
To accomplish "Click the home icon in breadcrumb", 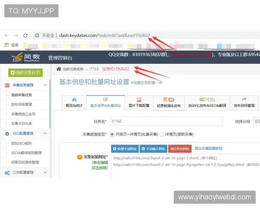I will (58, 69).
